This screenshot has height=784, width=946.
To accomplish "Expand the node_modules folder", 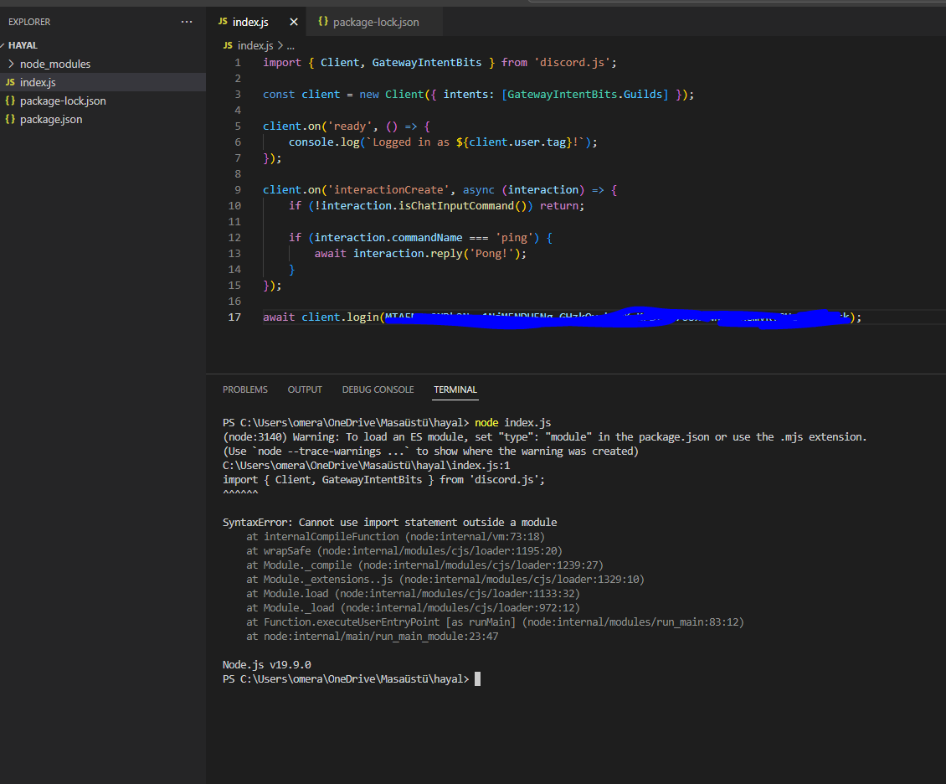I will click(11, 64).
